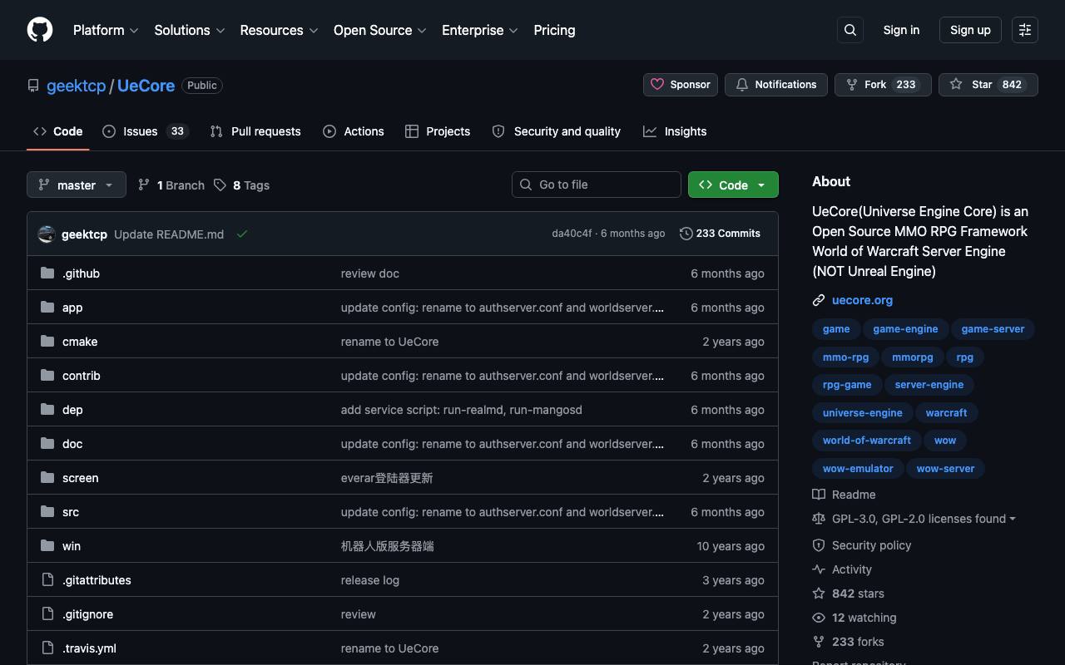Click the folder icon next to win
Screen dimensions: 1065x665
pyautogui.click(x=47, y=545)
